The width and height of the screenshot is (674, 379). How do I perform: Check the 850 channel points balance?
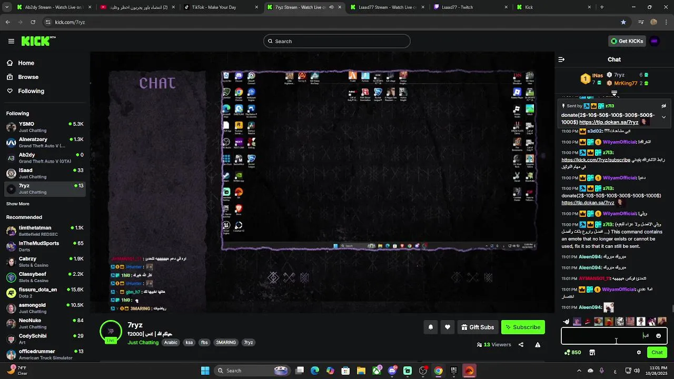click(x=572, y=352)
